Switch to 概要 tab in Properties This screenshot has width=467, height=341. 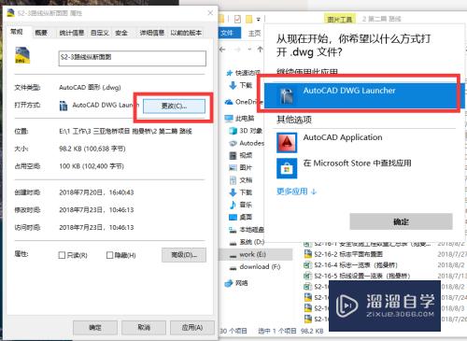coord(41,33)
